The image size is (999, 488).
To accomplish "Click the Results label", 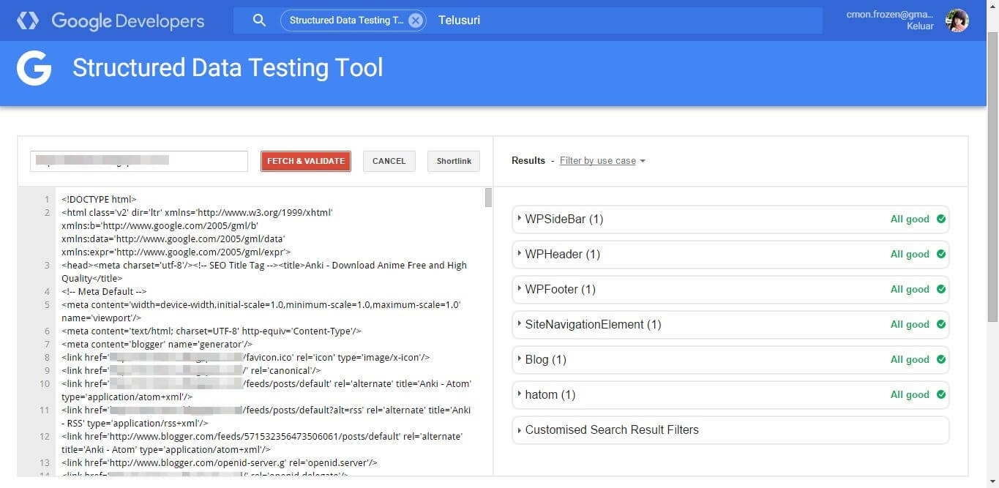I will click(528, 161).
